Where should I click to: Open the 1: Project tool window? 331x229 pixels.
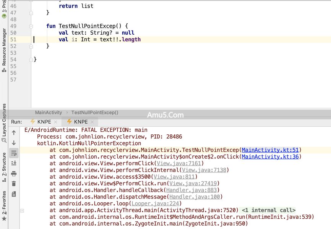pyautogui.click(x=4, y=9)
